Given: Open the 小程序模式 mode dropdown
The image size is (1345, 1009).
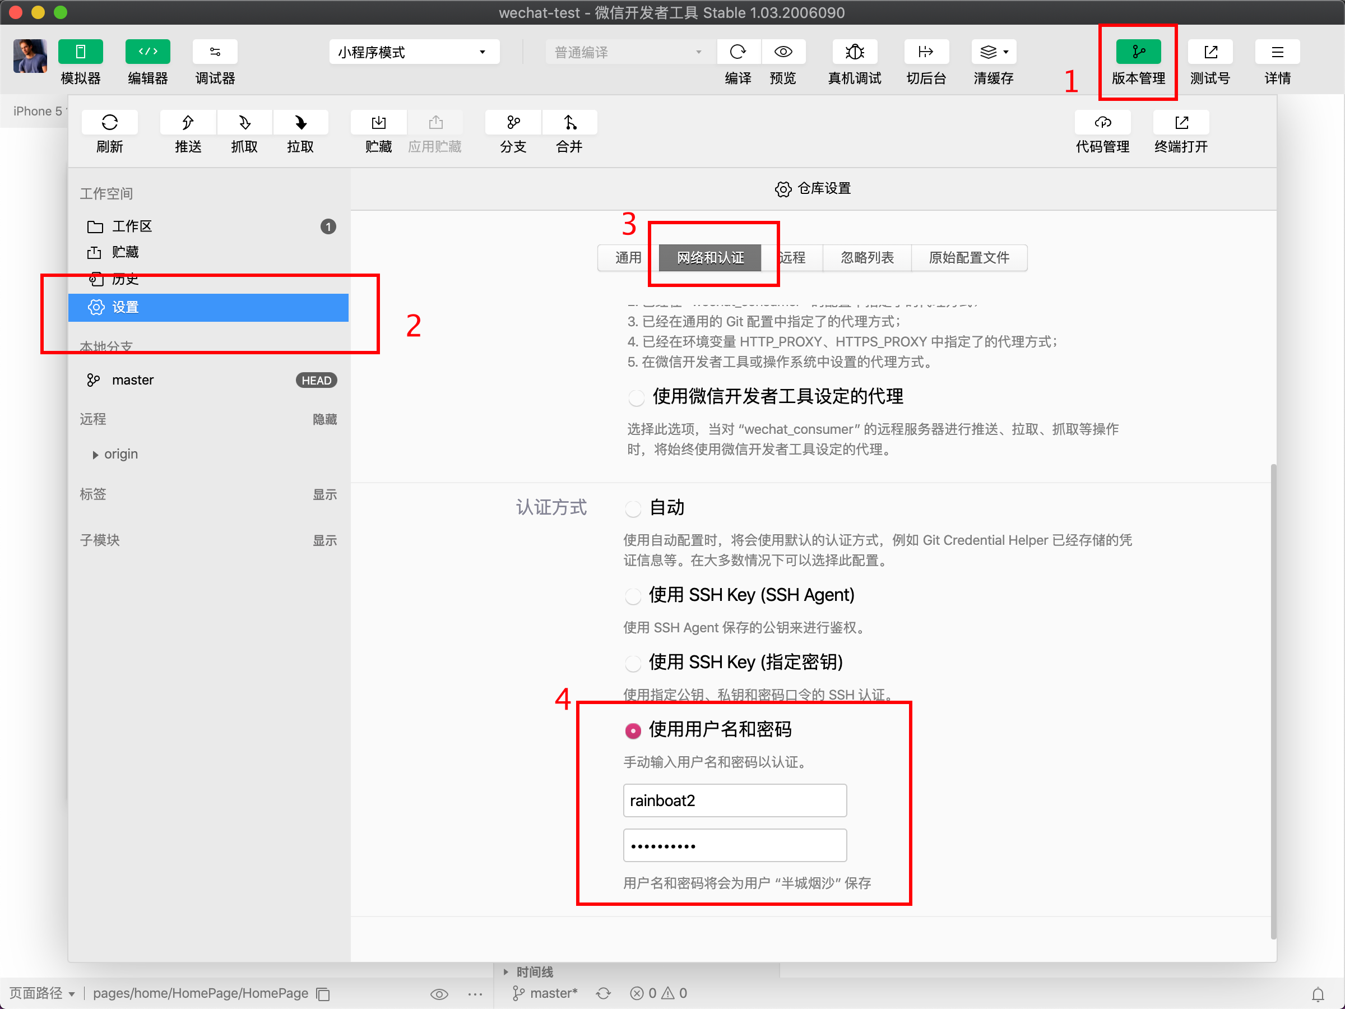Looking at the screenshot, I should (x=414, y=52).
